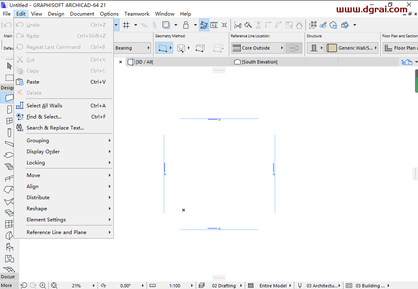Close the current floor plan tab
The width and height of the screenshot is (418, 289).
pyautogui.click(x=120, y=62)
